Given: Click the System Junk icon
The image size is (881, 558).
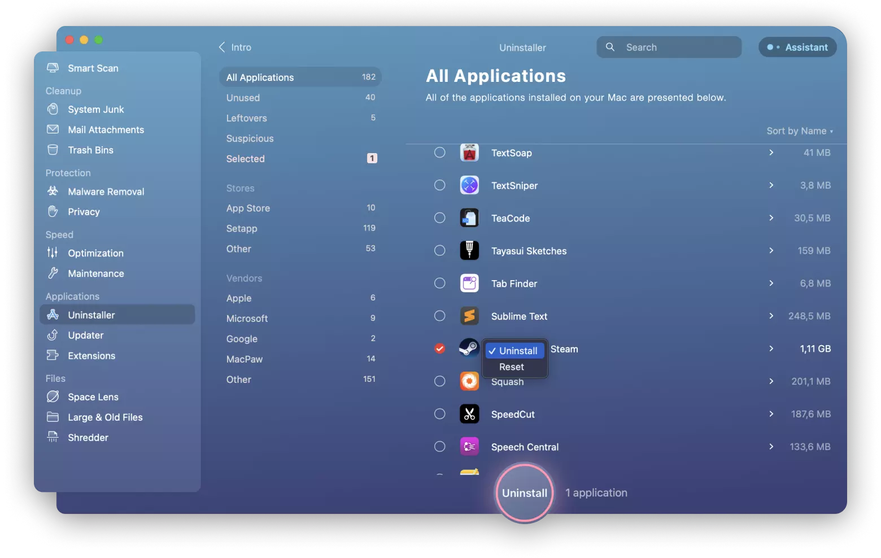Looking at the screenshot, I should [x=53, y=109].
